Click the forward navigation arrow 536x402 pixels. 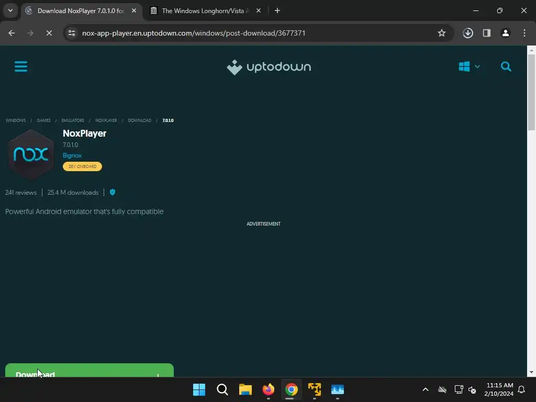pyautogui.click(x=30, y=33)
